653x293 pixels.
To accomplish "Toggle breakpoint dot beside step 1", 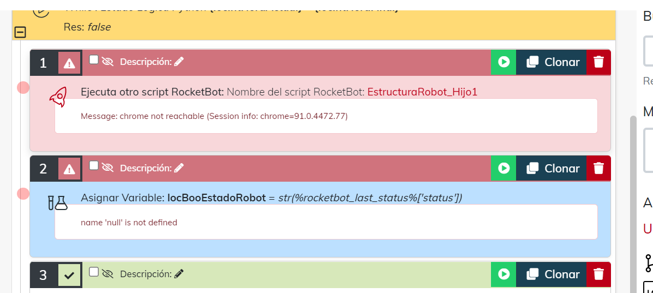I will [x=23, y=87].
